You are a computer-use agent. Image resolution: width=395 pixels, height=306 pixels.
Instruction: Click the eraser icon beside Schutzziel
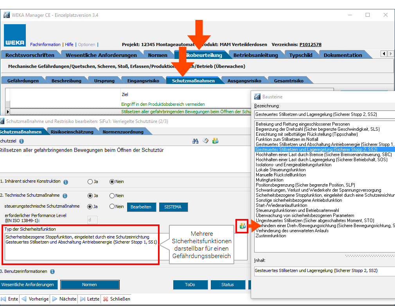pyautogui.click(x=205, y=141)
